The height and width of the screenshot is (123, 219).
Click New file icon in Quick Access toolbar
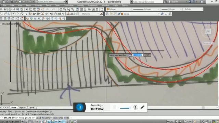4,2
